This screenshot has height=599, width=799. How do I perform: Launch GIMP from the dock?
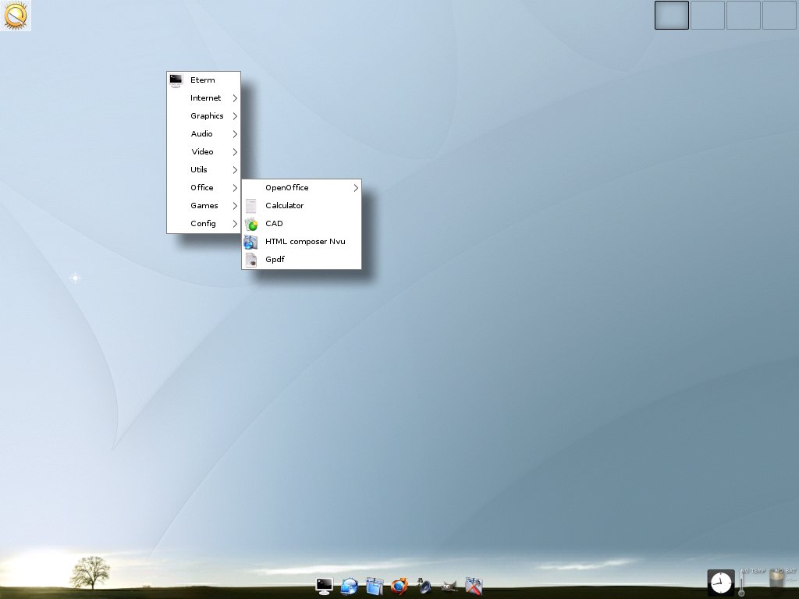pyautogui.click(x=449, y=587)
